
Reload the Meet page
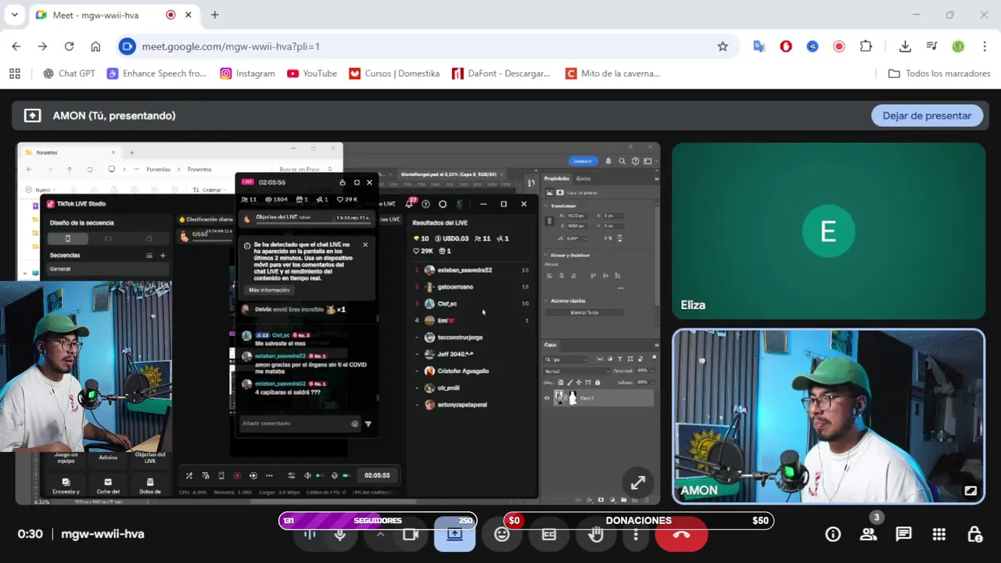tap(69, 46)
